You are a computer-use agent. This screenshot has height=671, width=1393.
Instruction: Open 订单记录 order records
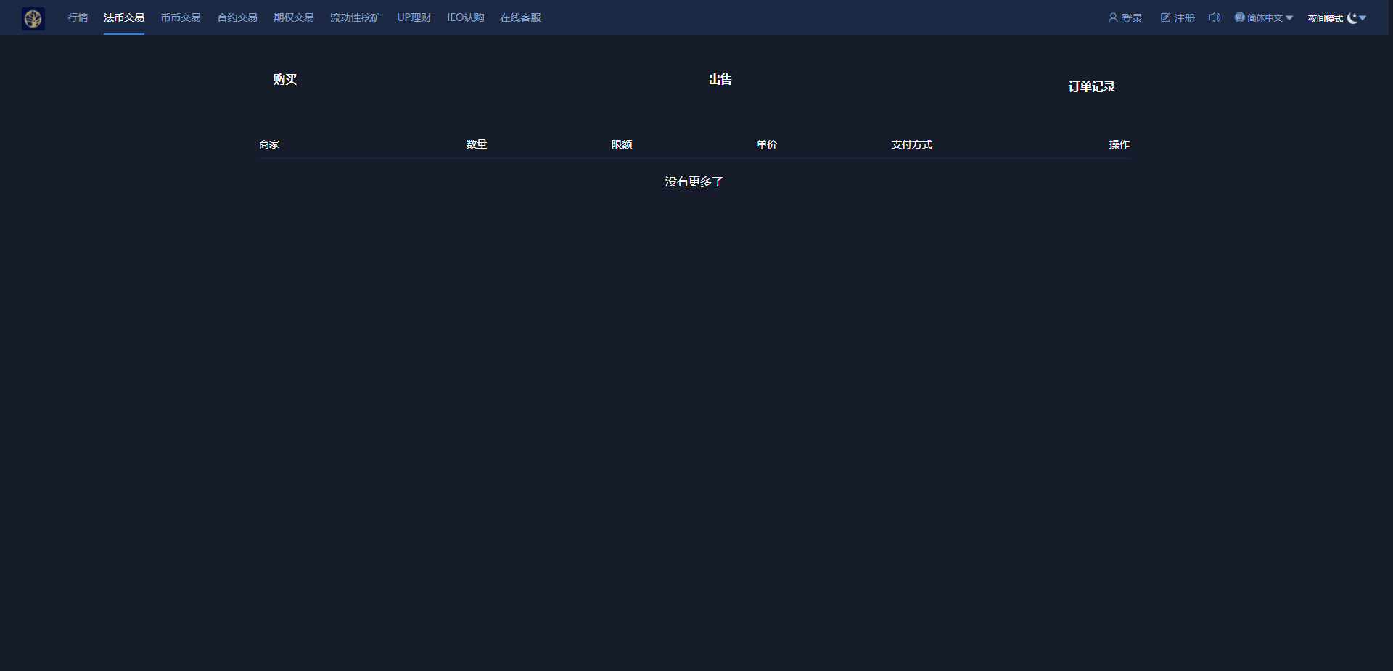click(1091, 87)
